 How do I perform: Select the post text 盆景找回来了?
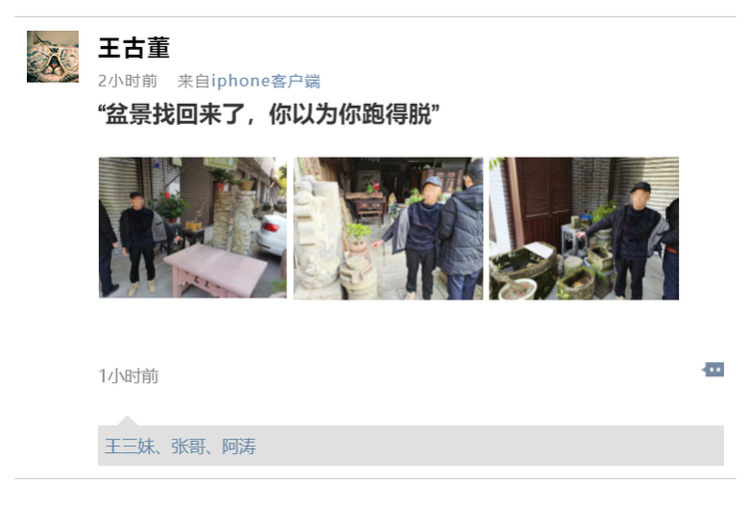175,114
